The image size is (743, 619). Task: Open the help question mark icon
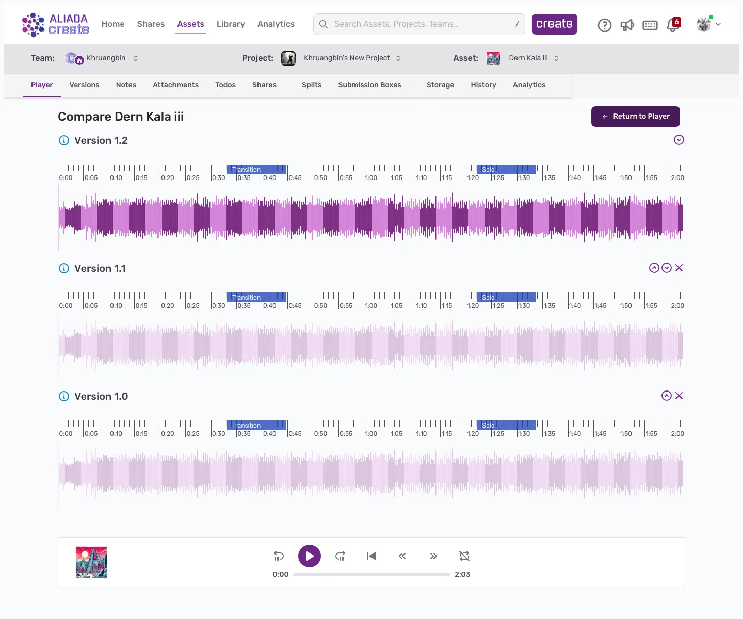604,25
